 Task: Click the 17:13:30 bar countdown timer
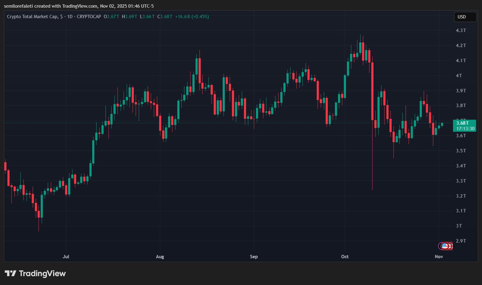click(465, 128)
